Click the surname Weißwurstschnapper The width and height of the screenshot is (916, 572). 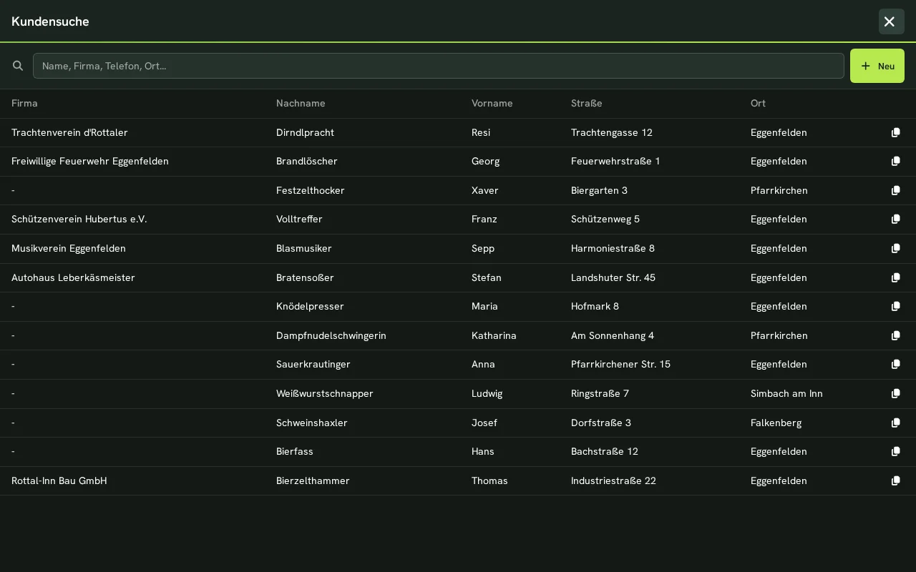325,393
